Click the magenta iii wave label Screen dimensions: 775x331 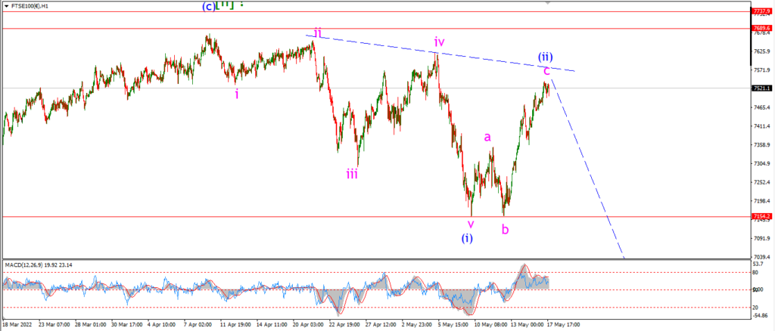352,173
